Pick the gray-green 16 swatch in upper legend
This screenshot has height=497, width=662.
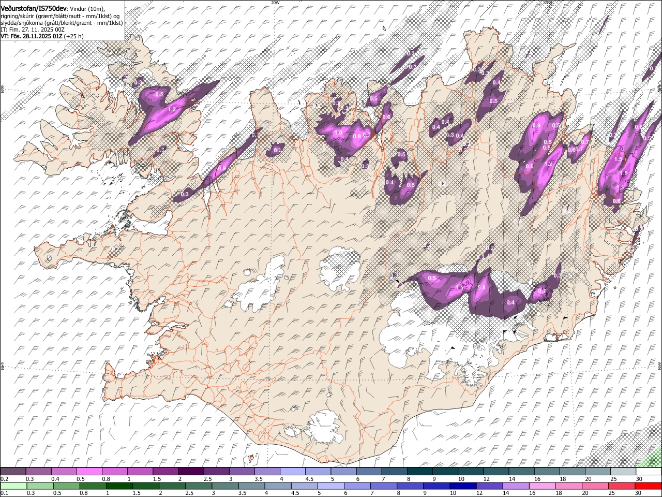(547, 472)
